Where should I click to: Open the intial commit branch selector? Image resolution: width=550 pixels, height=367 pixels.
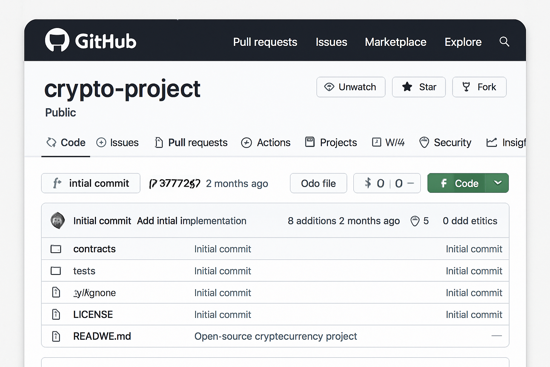90,183
